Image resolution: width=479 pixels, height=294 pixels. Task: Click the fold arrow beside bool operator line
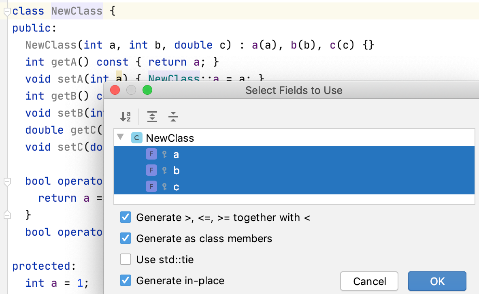tap(6, 181)
